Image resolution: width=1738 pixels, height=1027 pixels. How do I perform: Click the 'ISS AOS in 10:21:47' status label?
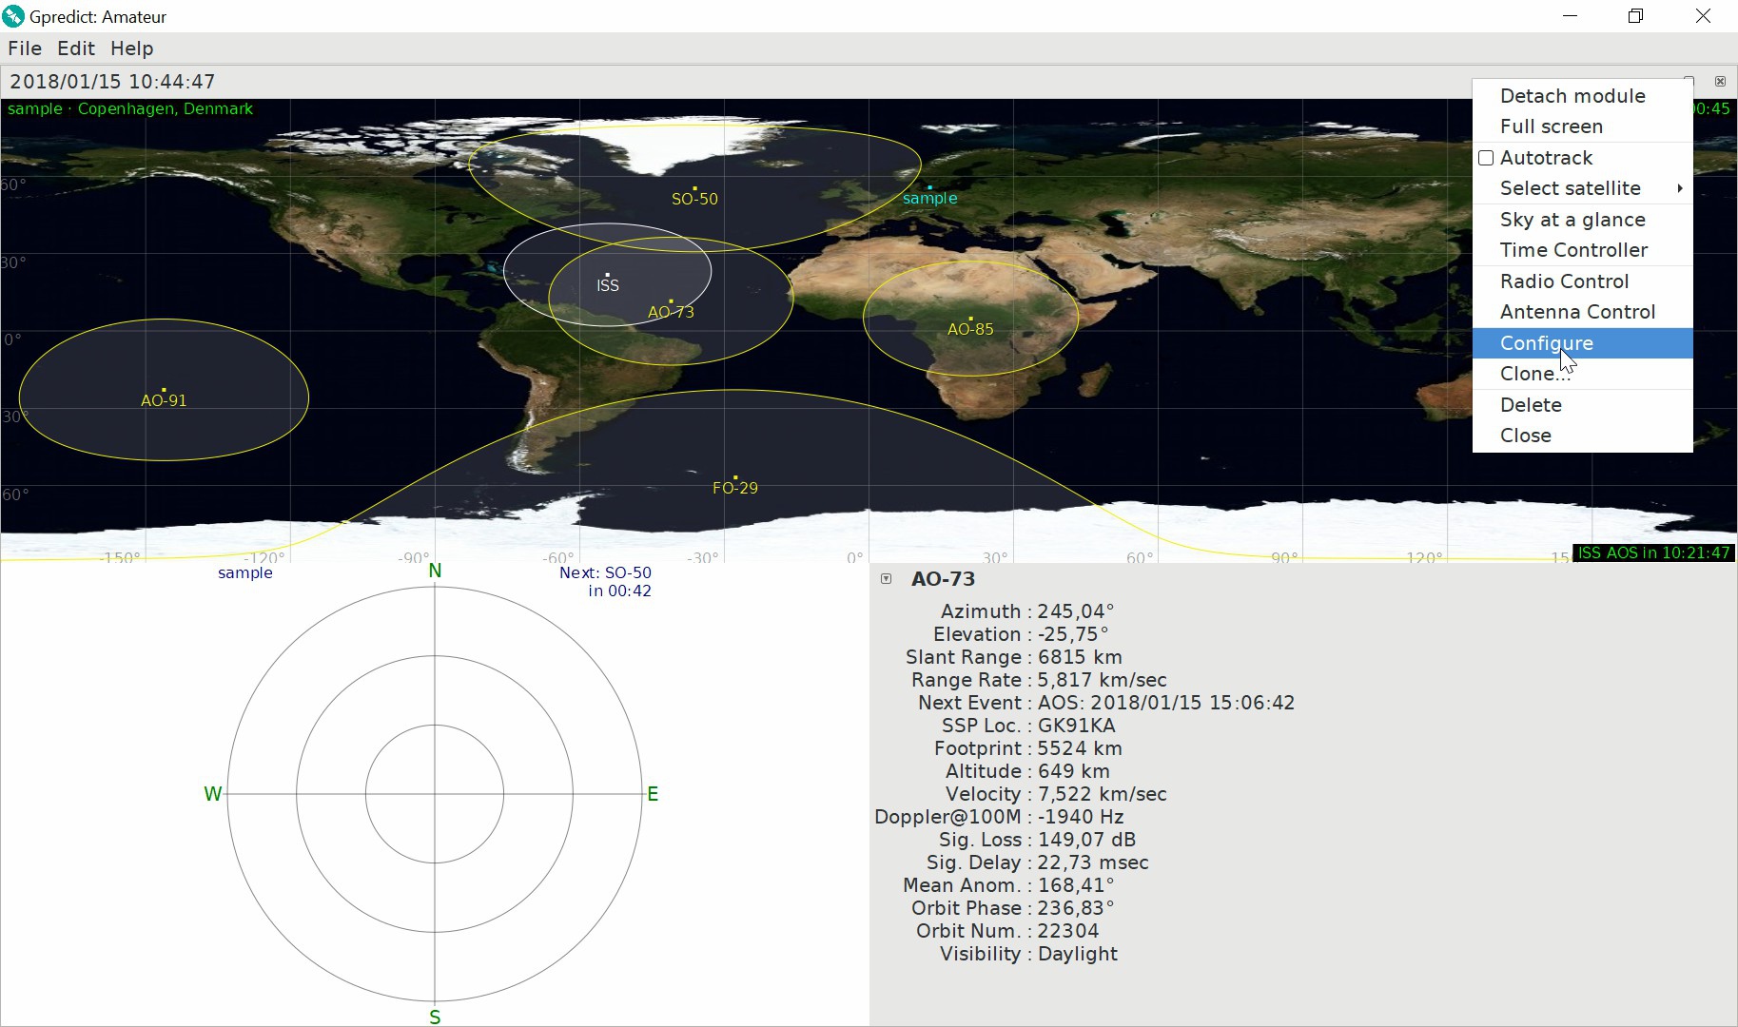[1653, 552]
